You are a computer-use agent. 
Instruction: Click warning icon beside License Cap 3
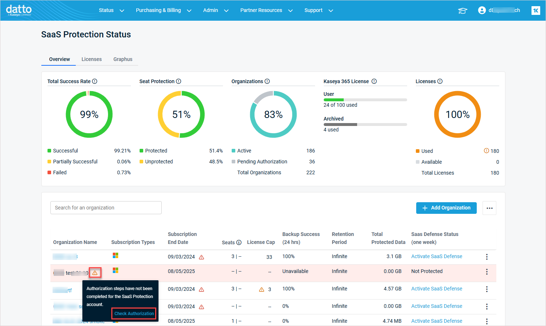click(261, 289)
